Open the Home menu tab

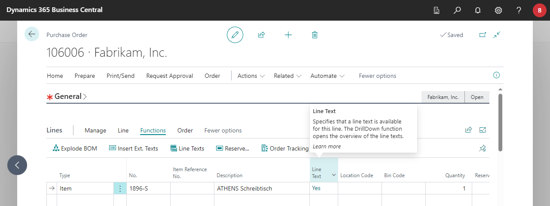coord(55,76)
